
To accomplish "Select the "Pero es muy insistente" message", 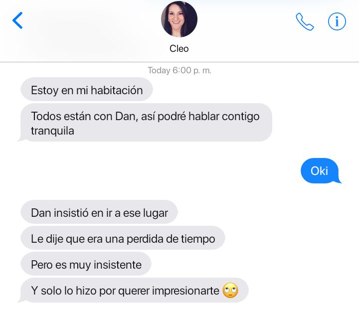I will 86,264.
